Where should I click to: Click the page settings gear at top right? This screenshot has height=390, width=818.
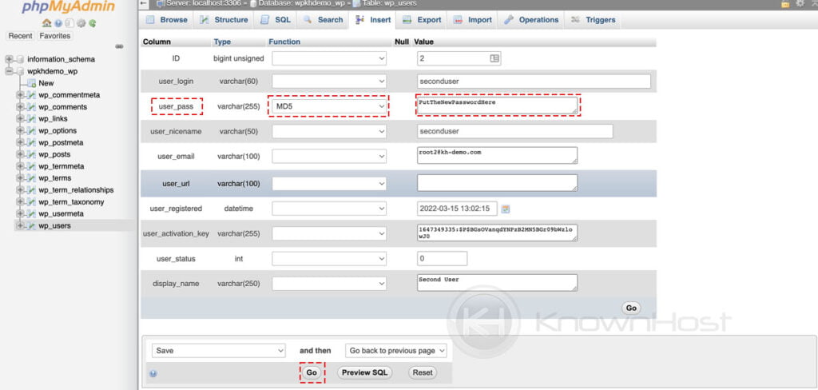[800, 4]
